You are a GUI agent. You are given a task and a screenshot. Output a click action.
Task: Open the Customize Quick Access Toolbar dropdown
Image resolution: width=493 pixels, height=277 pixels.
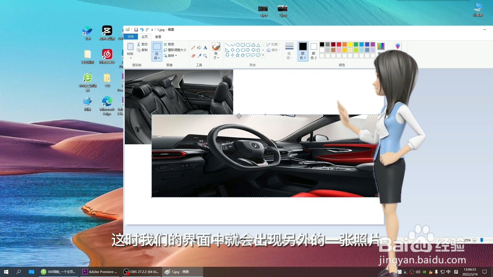coord(152,30)
